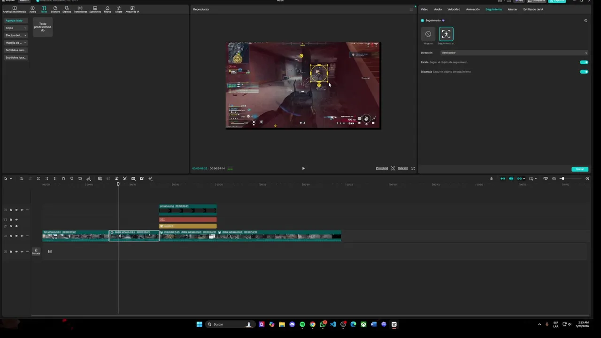This screenshot has height=338, width=601.
Task: Open the Transiciones panel
Action: (x=80, y=9)
